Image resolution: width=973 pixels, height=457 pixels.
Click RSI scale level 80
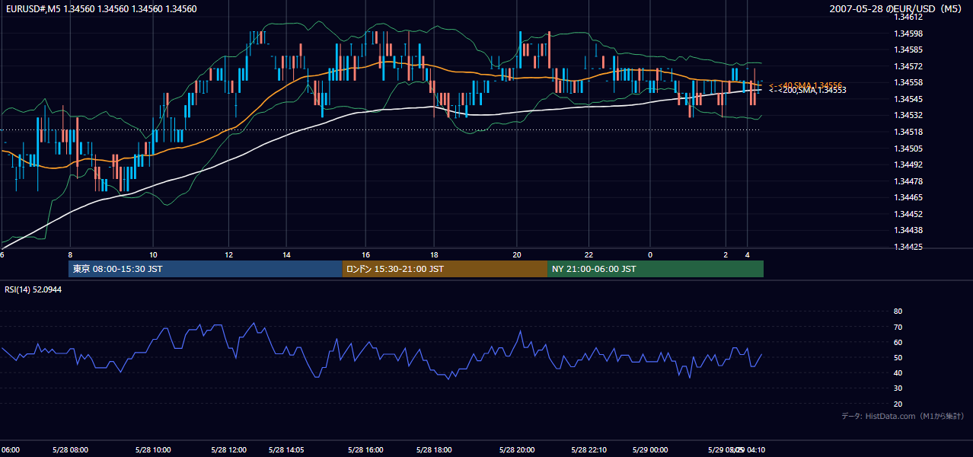898,312
